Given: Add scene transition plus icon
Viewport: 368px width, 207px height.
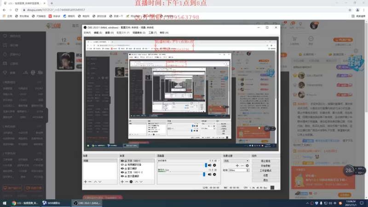Looking at the screenshot, I should tap(237, 166).
